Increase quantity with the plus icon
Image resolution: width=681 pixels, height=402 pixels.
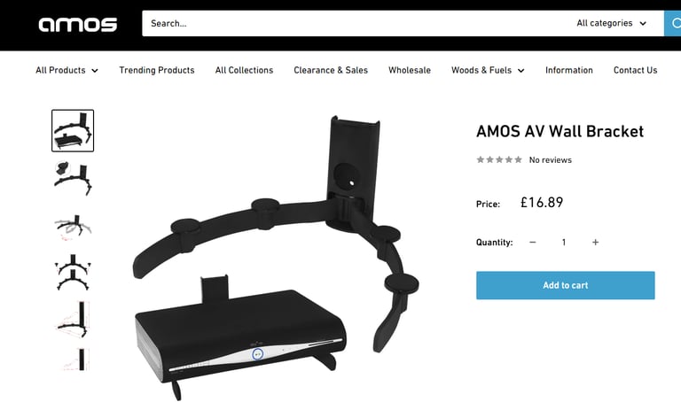pyautogui.click(x=596, y=243)
